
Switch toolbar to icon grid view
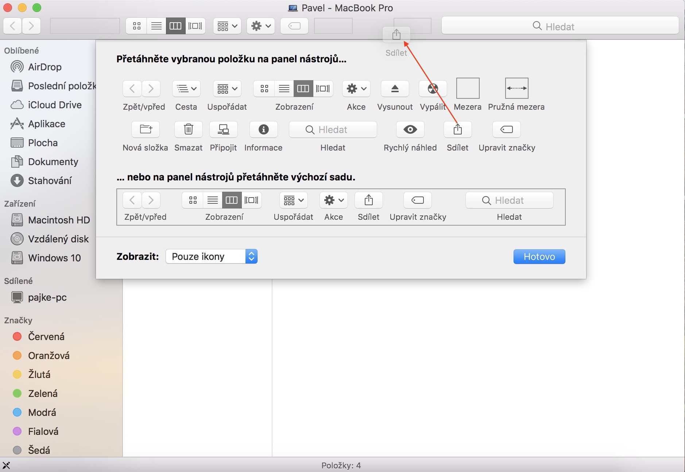point(137,26)
